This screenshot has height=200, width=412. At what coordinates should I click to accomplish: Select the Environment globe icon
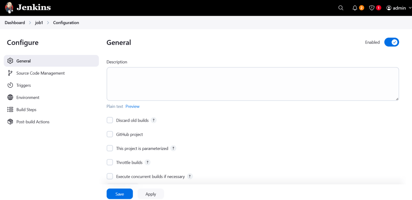point(10,97)
